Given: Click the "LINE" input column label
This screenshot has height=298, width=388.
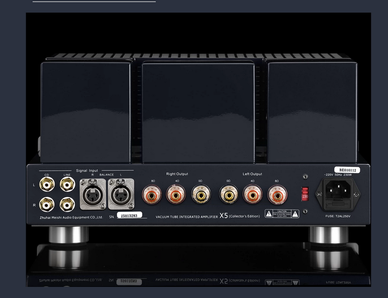Looking at the screenshot, I should point(67,175).
